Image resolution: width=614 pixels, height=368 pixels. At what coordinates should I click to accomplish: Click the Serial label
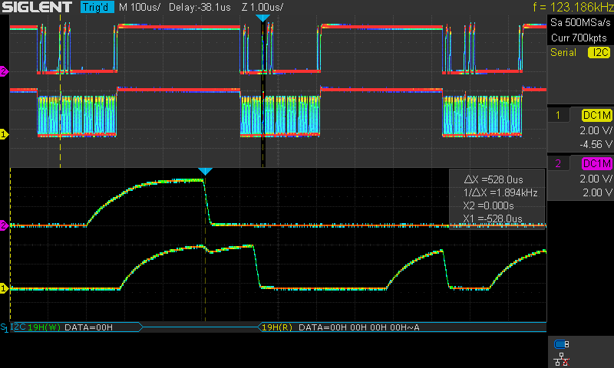point(563,52)
